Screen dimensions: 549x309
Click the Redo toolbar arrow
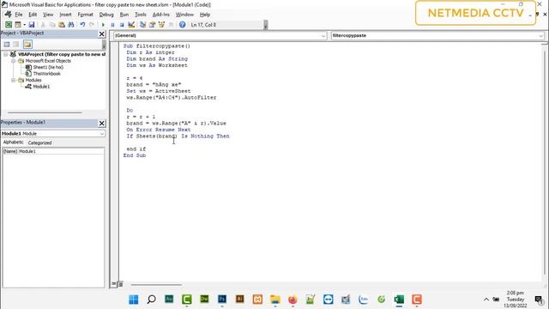[x=92, y=25]
